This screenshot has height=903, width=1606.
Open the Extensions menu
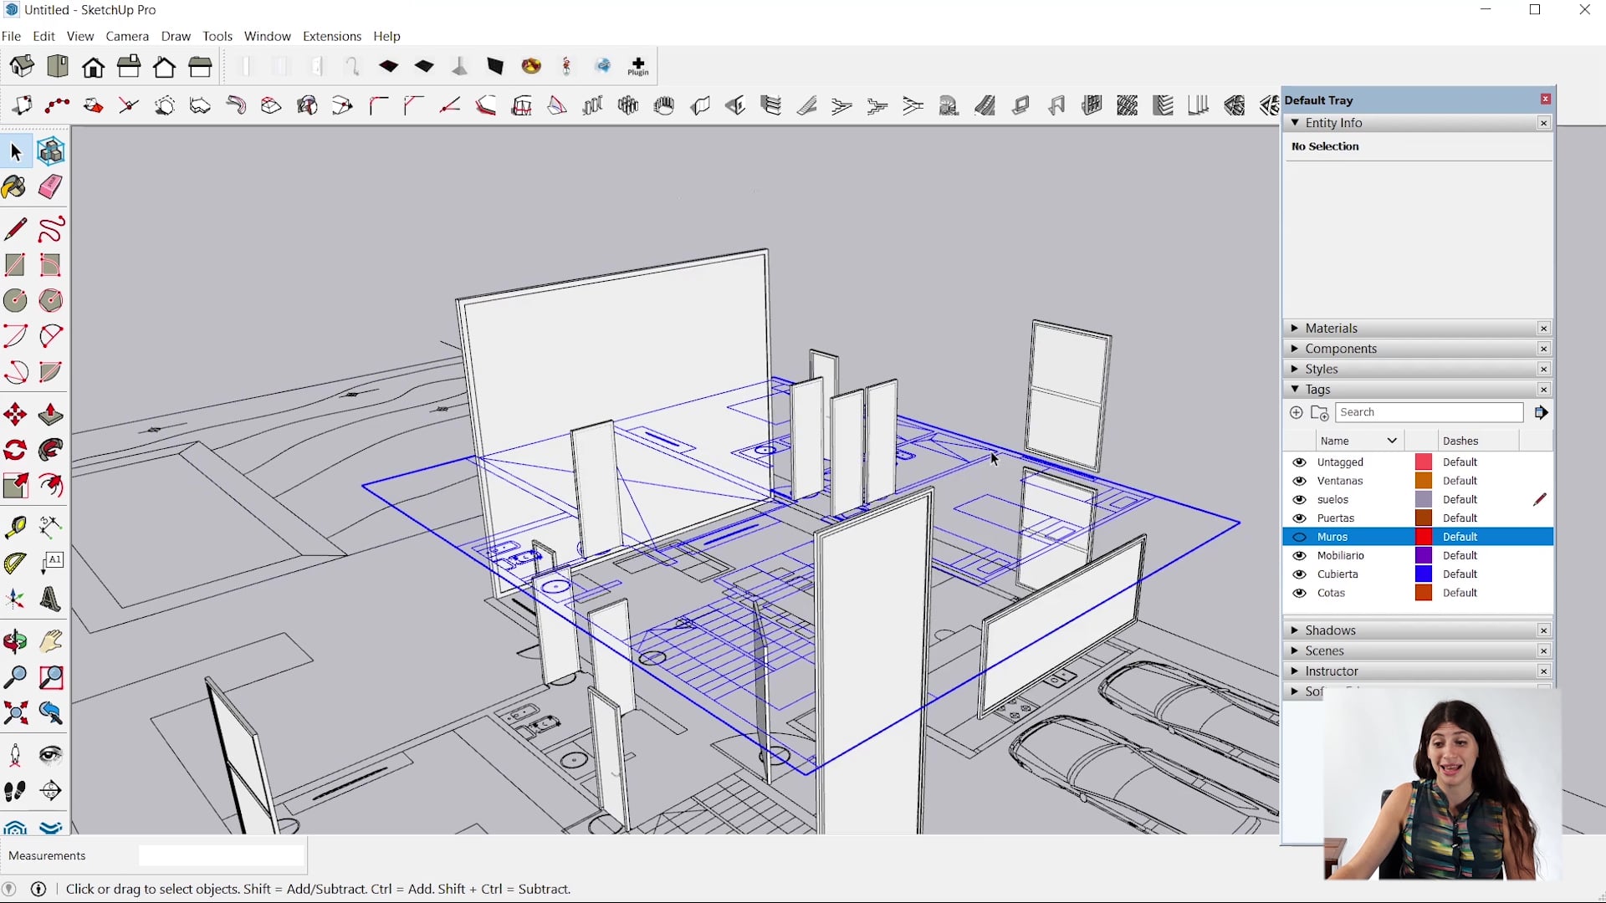point(331,36)
